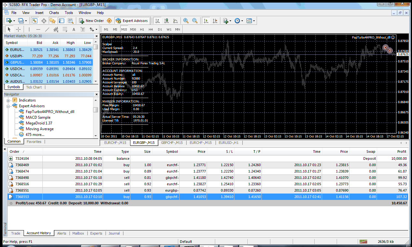
Task: Select the arrows drawing tool
Action: tap(92, 29)
